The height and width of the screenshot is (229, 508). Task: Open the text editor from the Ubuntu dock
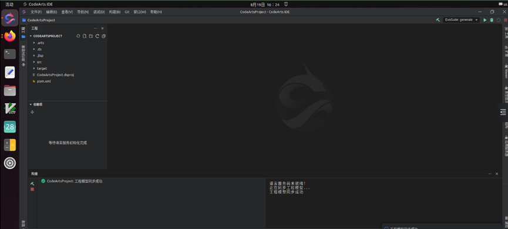[10, 72]
